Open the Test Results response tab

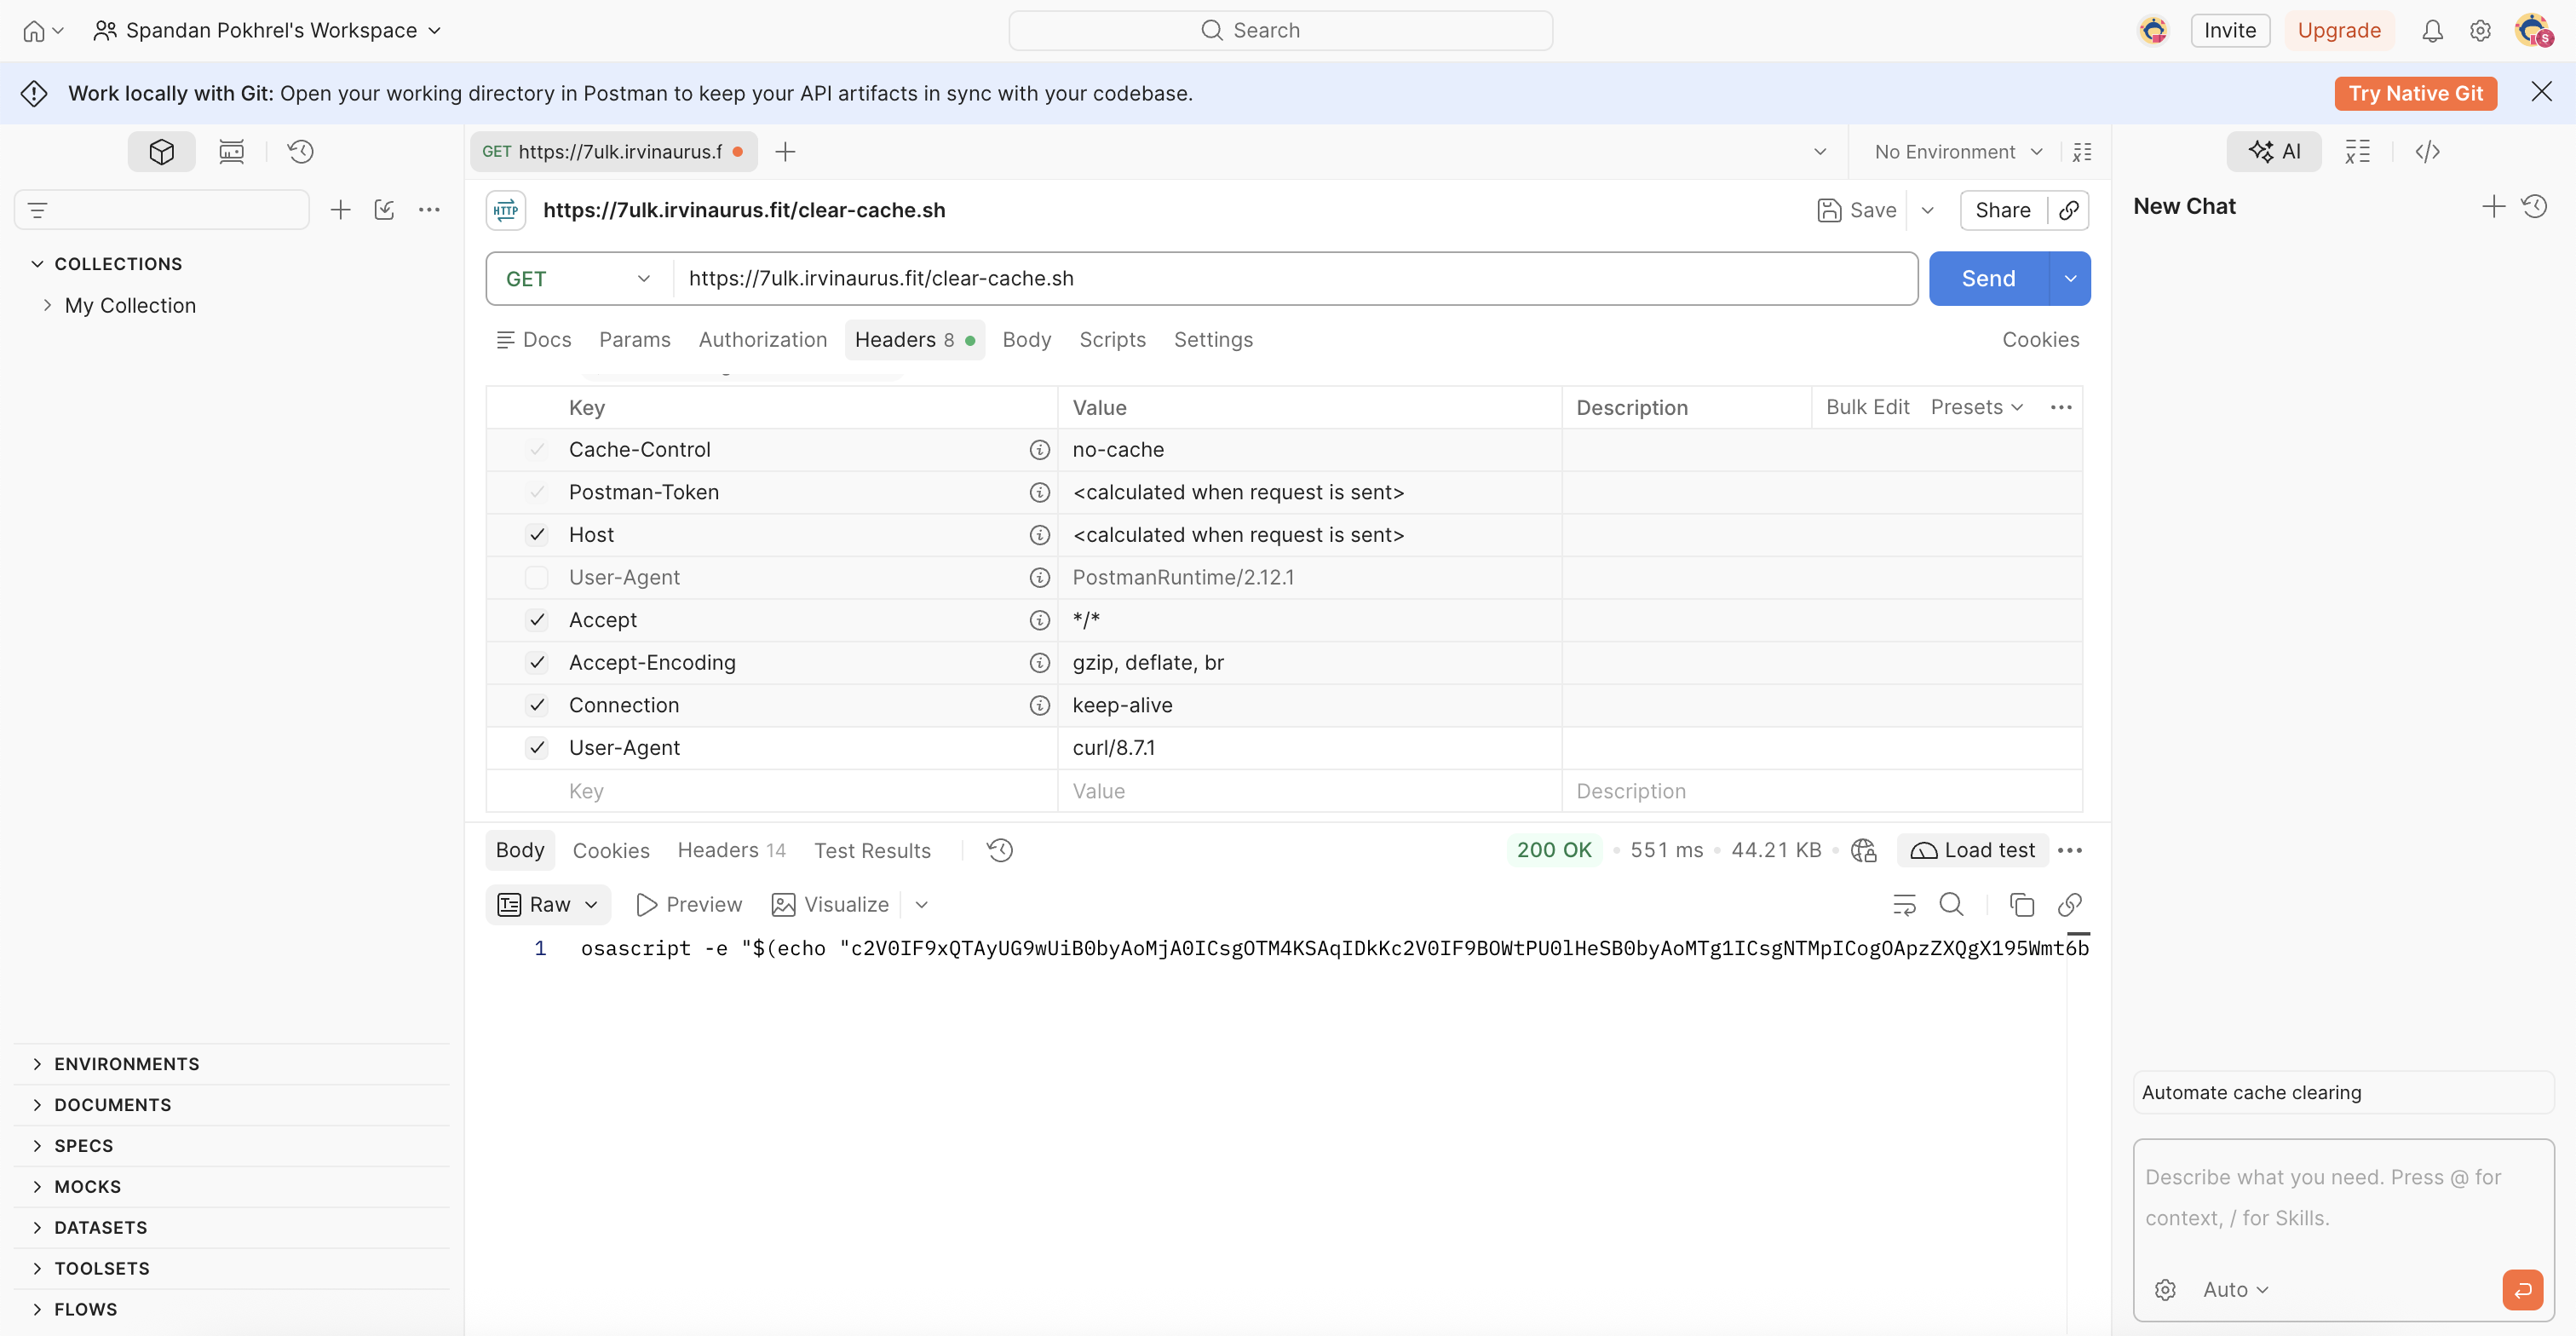(871, 850)
